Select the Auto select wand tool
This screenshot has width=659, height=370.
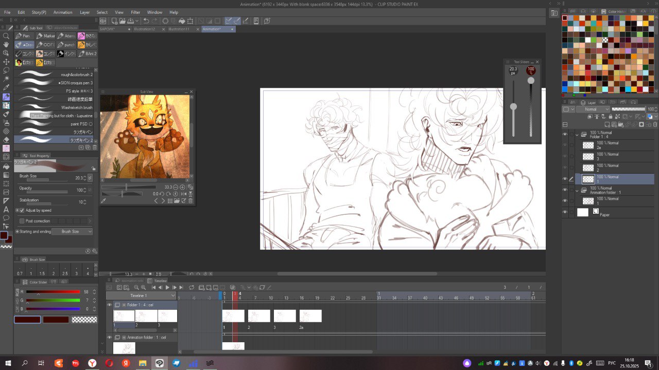[6, 79]
